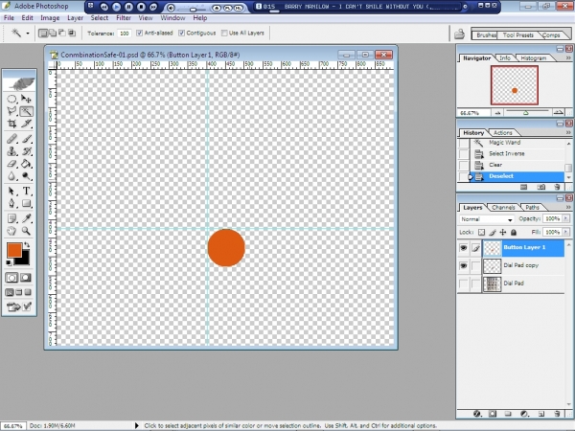Toggle lock image pixels

[493, 233]
